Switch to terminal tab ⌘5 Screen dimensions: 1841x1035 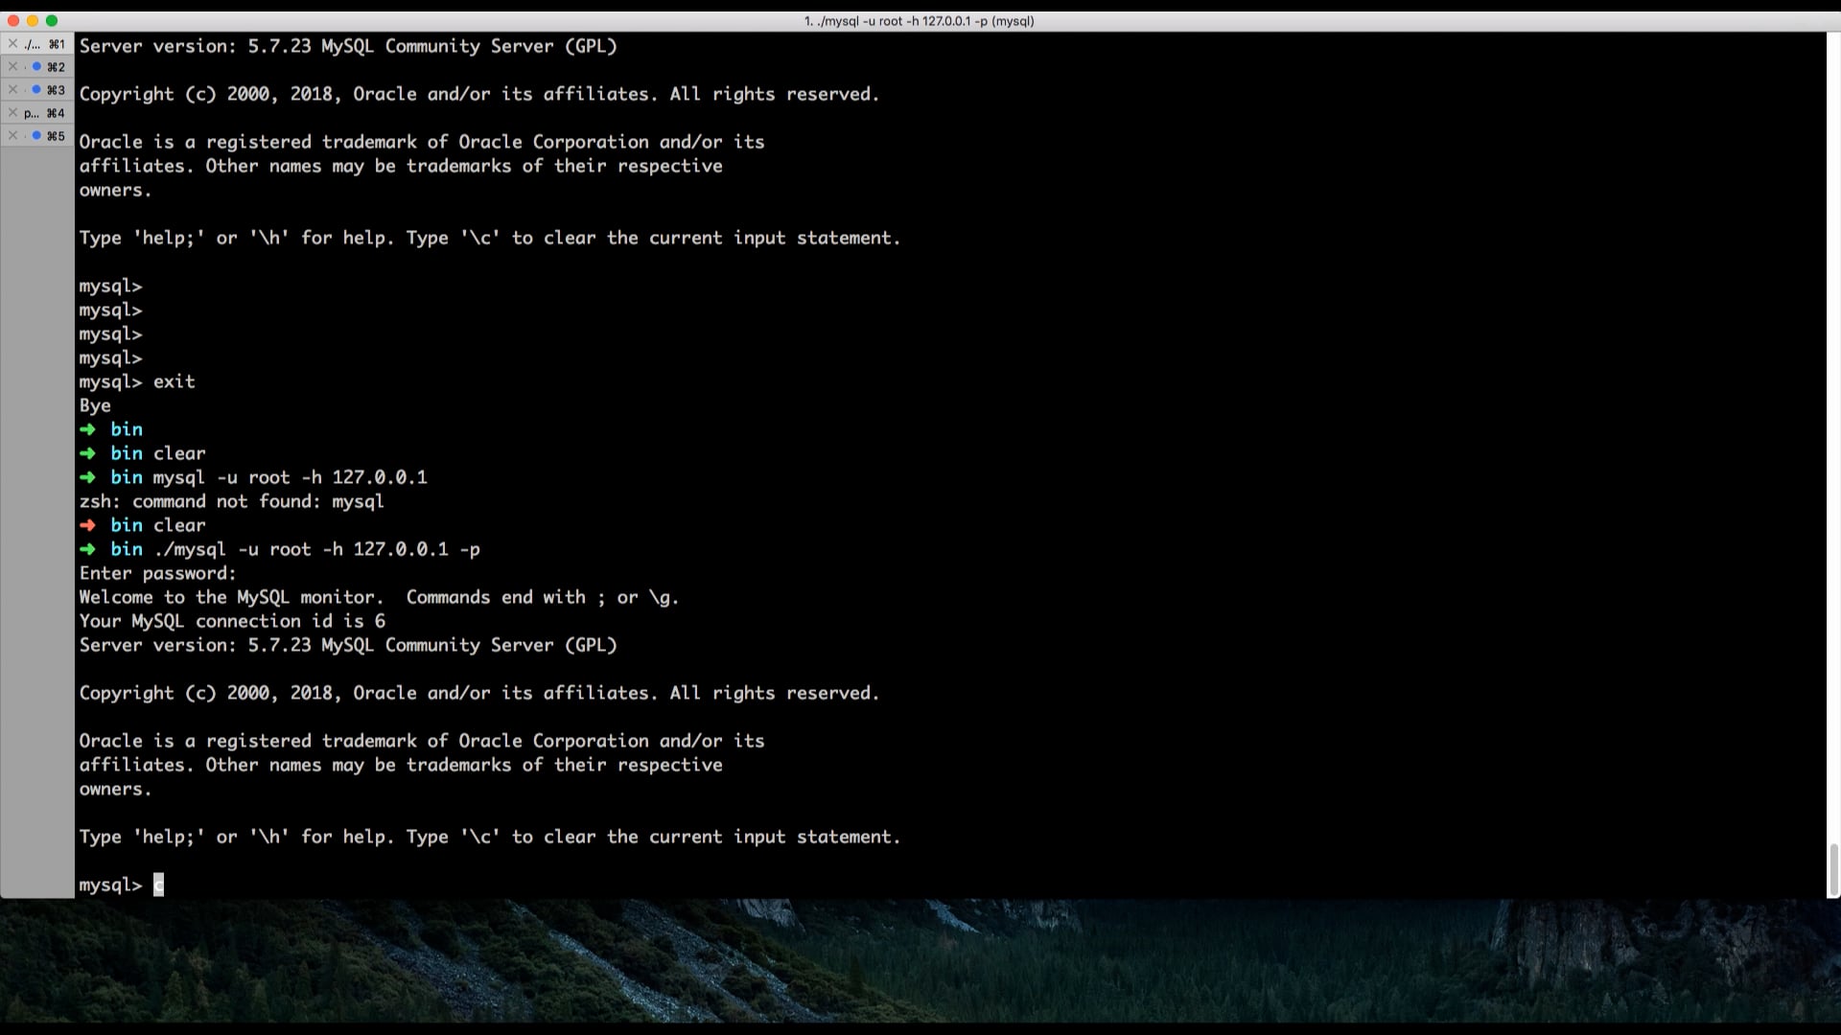pyautogui.click(x=56, y=136)
